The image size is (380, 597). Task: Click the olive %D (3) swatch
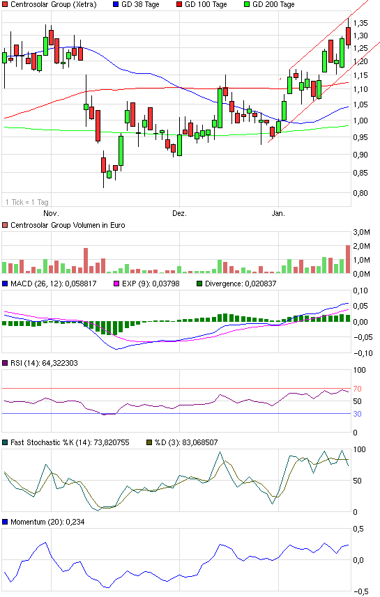coord(149,442)
